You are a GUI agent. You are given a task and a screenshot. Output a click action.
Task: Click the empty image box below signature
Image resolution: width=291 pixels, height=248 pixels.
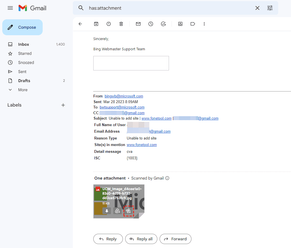(131, 63)
